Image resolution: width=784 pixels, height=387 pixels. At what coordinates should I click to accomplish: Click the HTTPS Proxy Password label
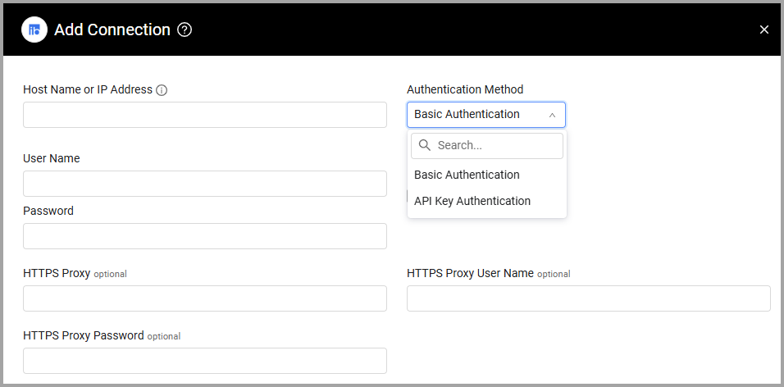click(84, 335)
